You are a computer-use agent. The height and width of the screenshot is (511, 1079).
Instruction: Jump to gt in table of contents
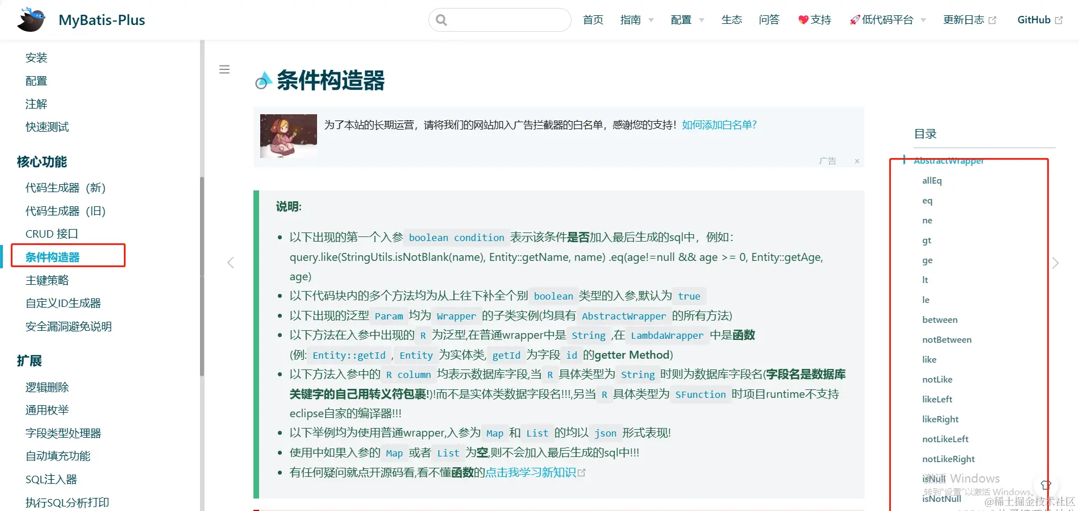(927, 240)
